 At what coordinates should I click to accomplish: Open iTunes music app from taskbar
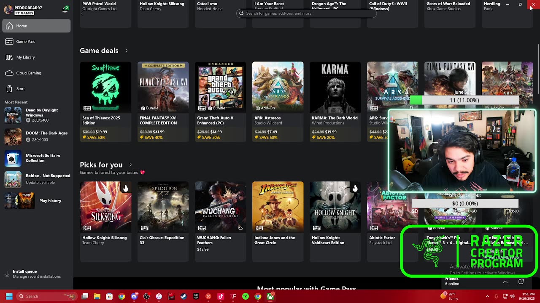tap(159, 296)
